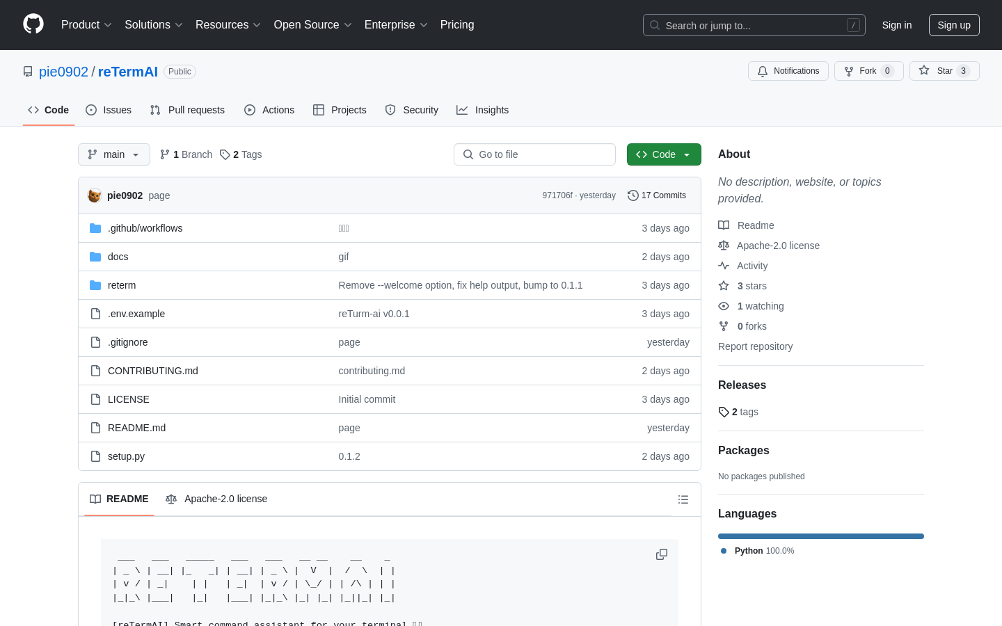
Task: Open the 'reTurm-ai v0.0.1' commit message
Action: (x=374, y=314)
